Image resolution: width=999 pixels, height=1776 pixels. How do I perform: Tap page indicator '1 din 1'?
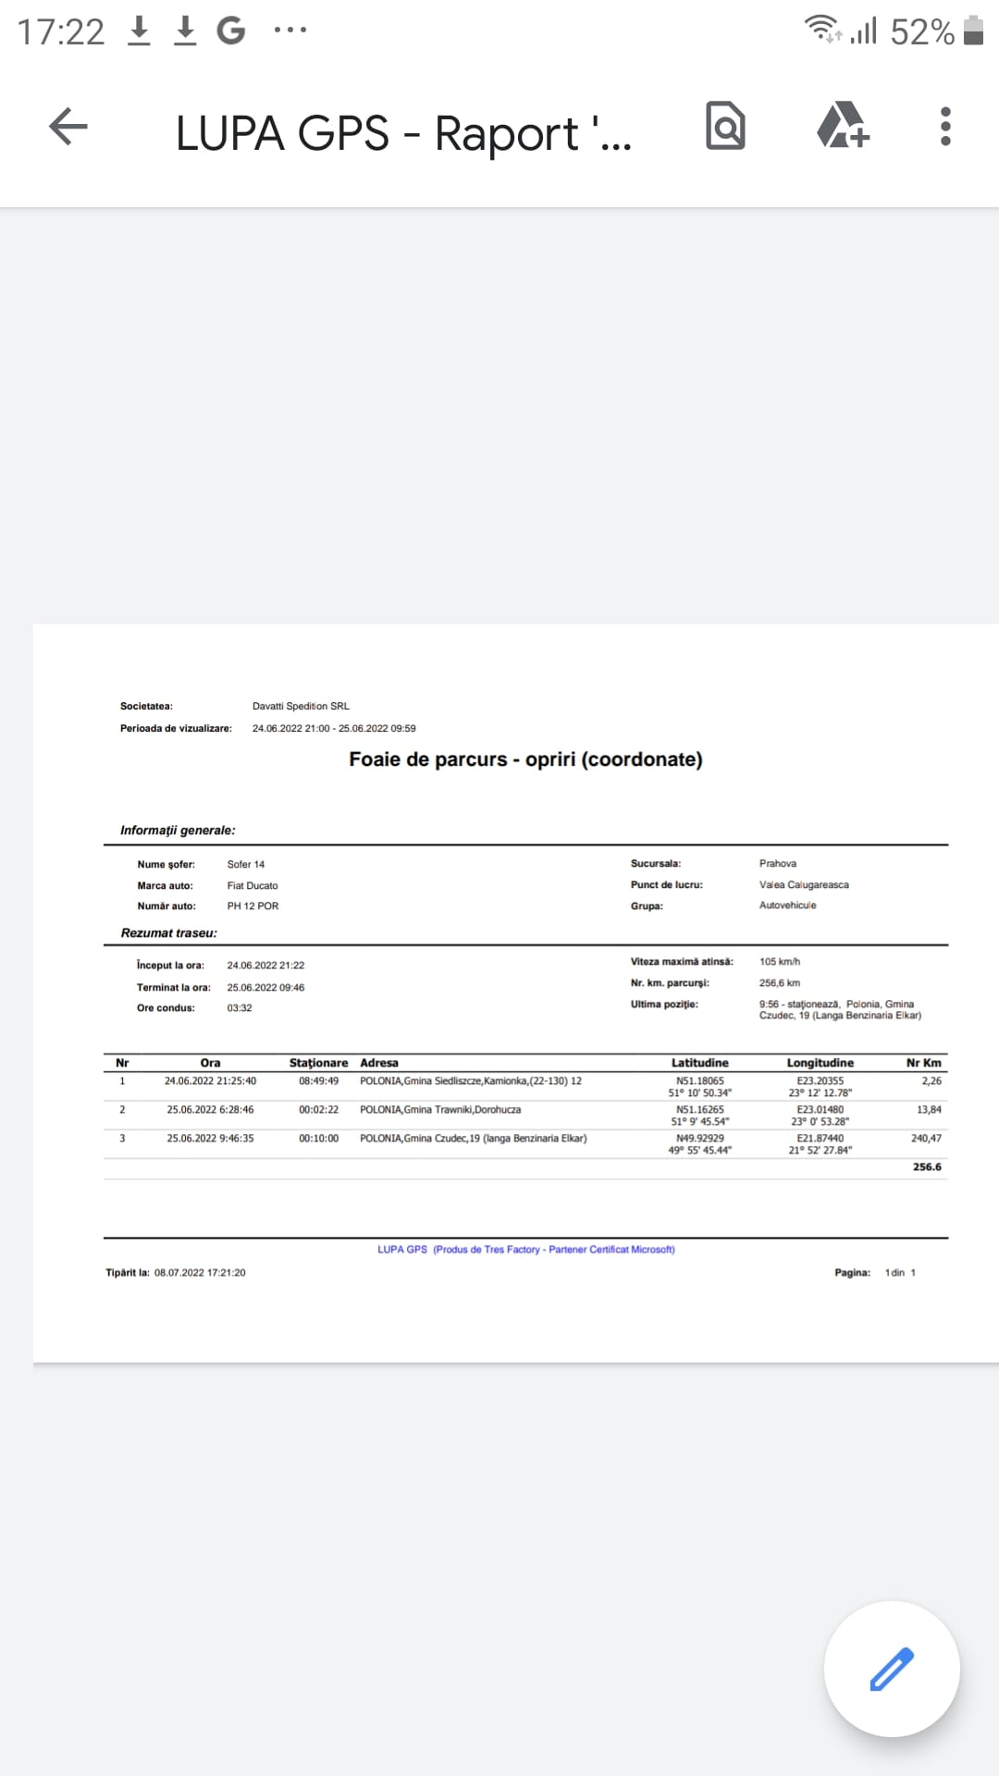(900, 1273)
